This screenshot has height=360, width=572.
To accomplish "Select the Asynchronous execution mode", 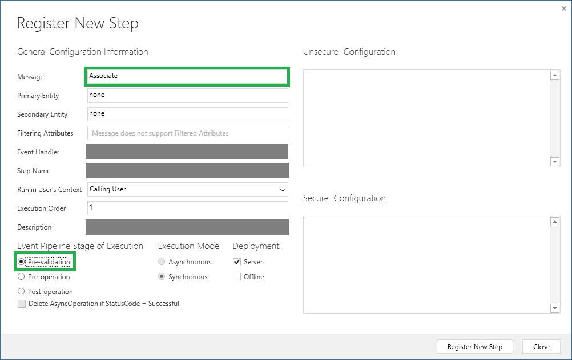I will 162,261.
